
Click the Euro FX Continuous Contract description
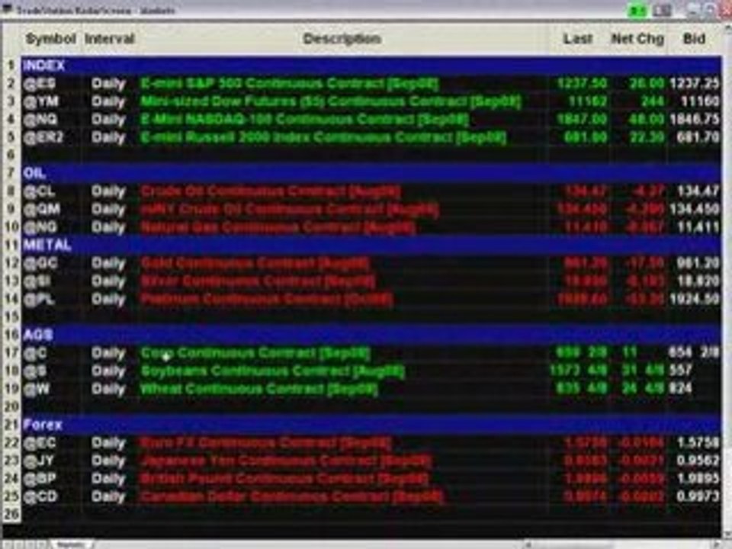click(x=265, y=442)
